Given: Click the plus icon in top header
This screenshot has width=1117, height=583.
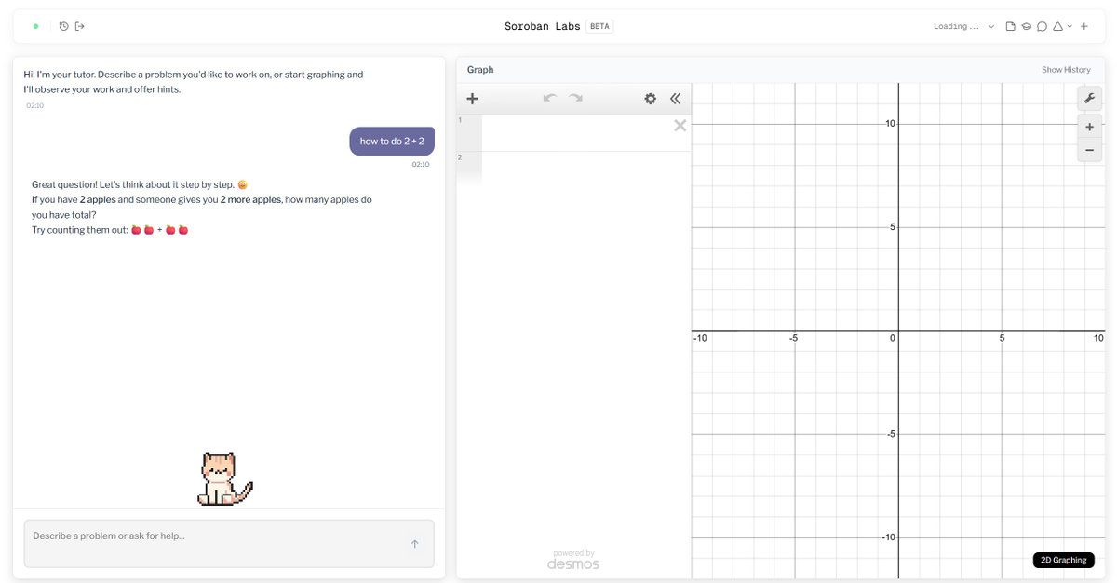Looking at the screenshot, I should (x=1084, y=26).
